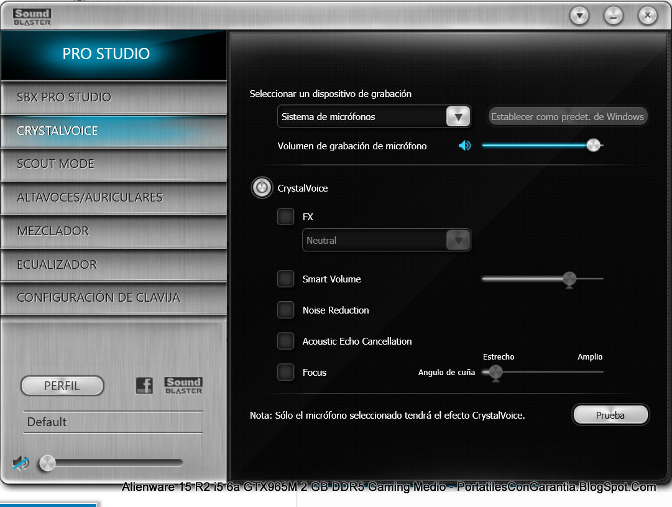Click Establecer como predet. de Windows button
The image size is (672, 507).
(568, 117)
